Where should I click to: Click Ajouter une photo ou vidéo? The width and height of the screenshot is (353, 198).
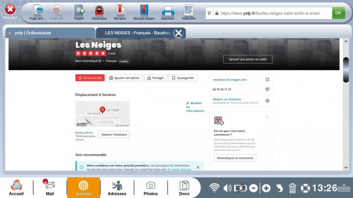(248, 59)
